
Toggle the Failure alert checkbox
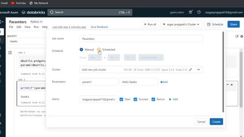(153, 99)
